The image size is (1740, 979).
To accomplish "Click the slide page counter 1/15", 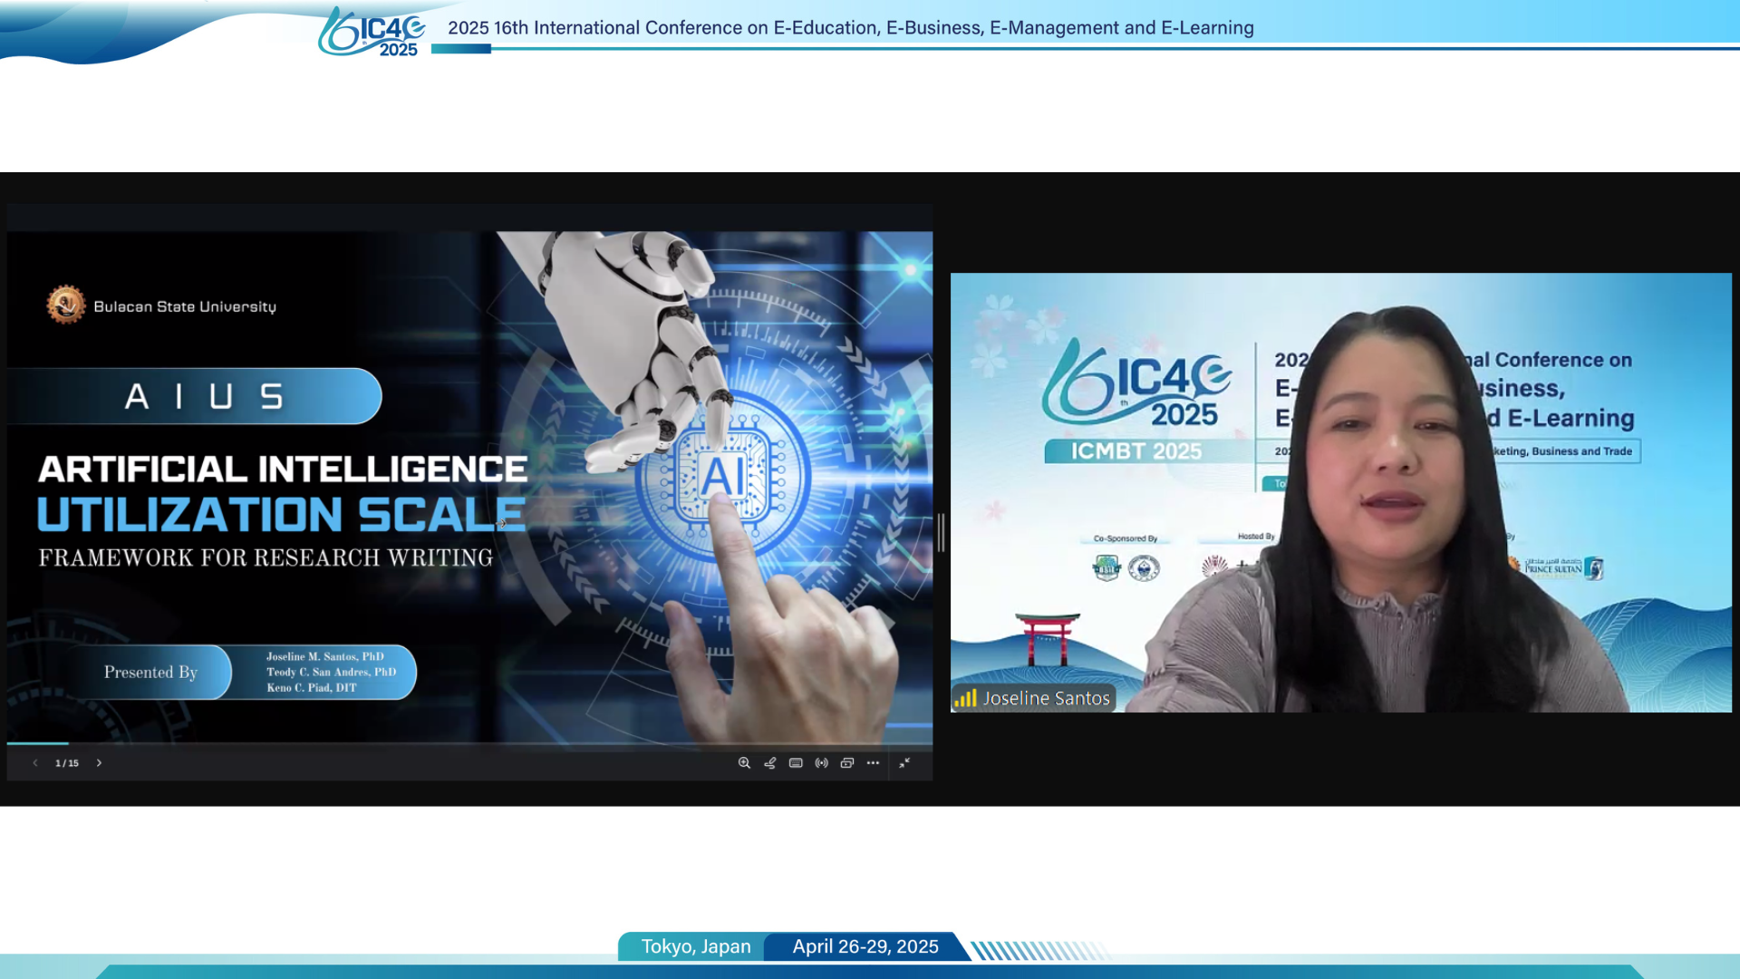I will coord(67,763).
